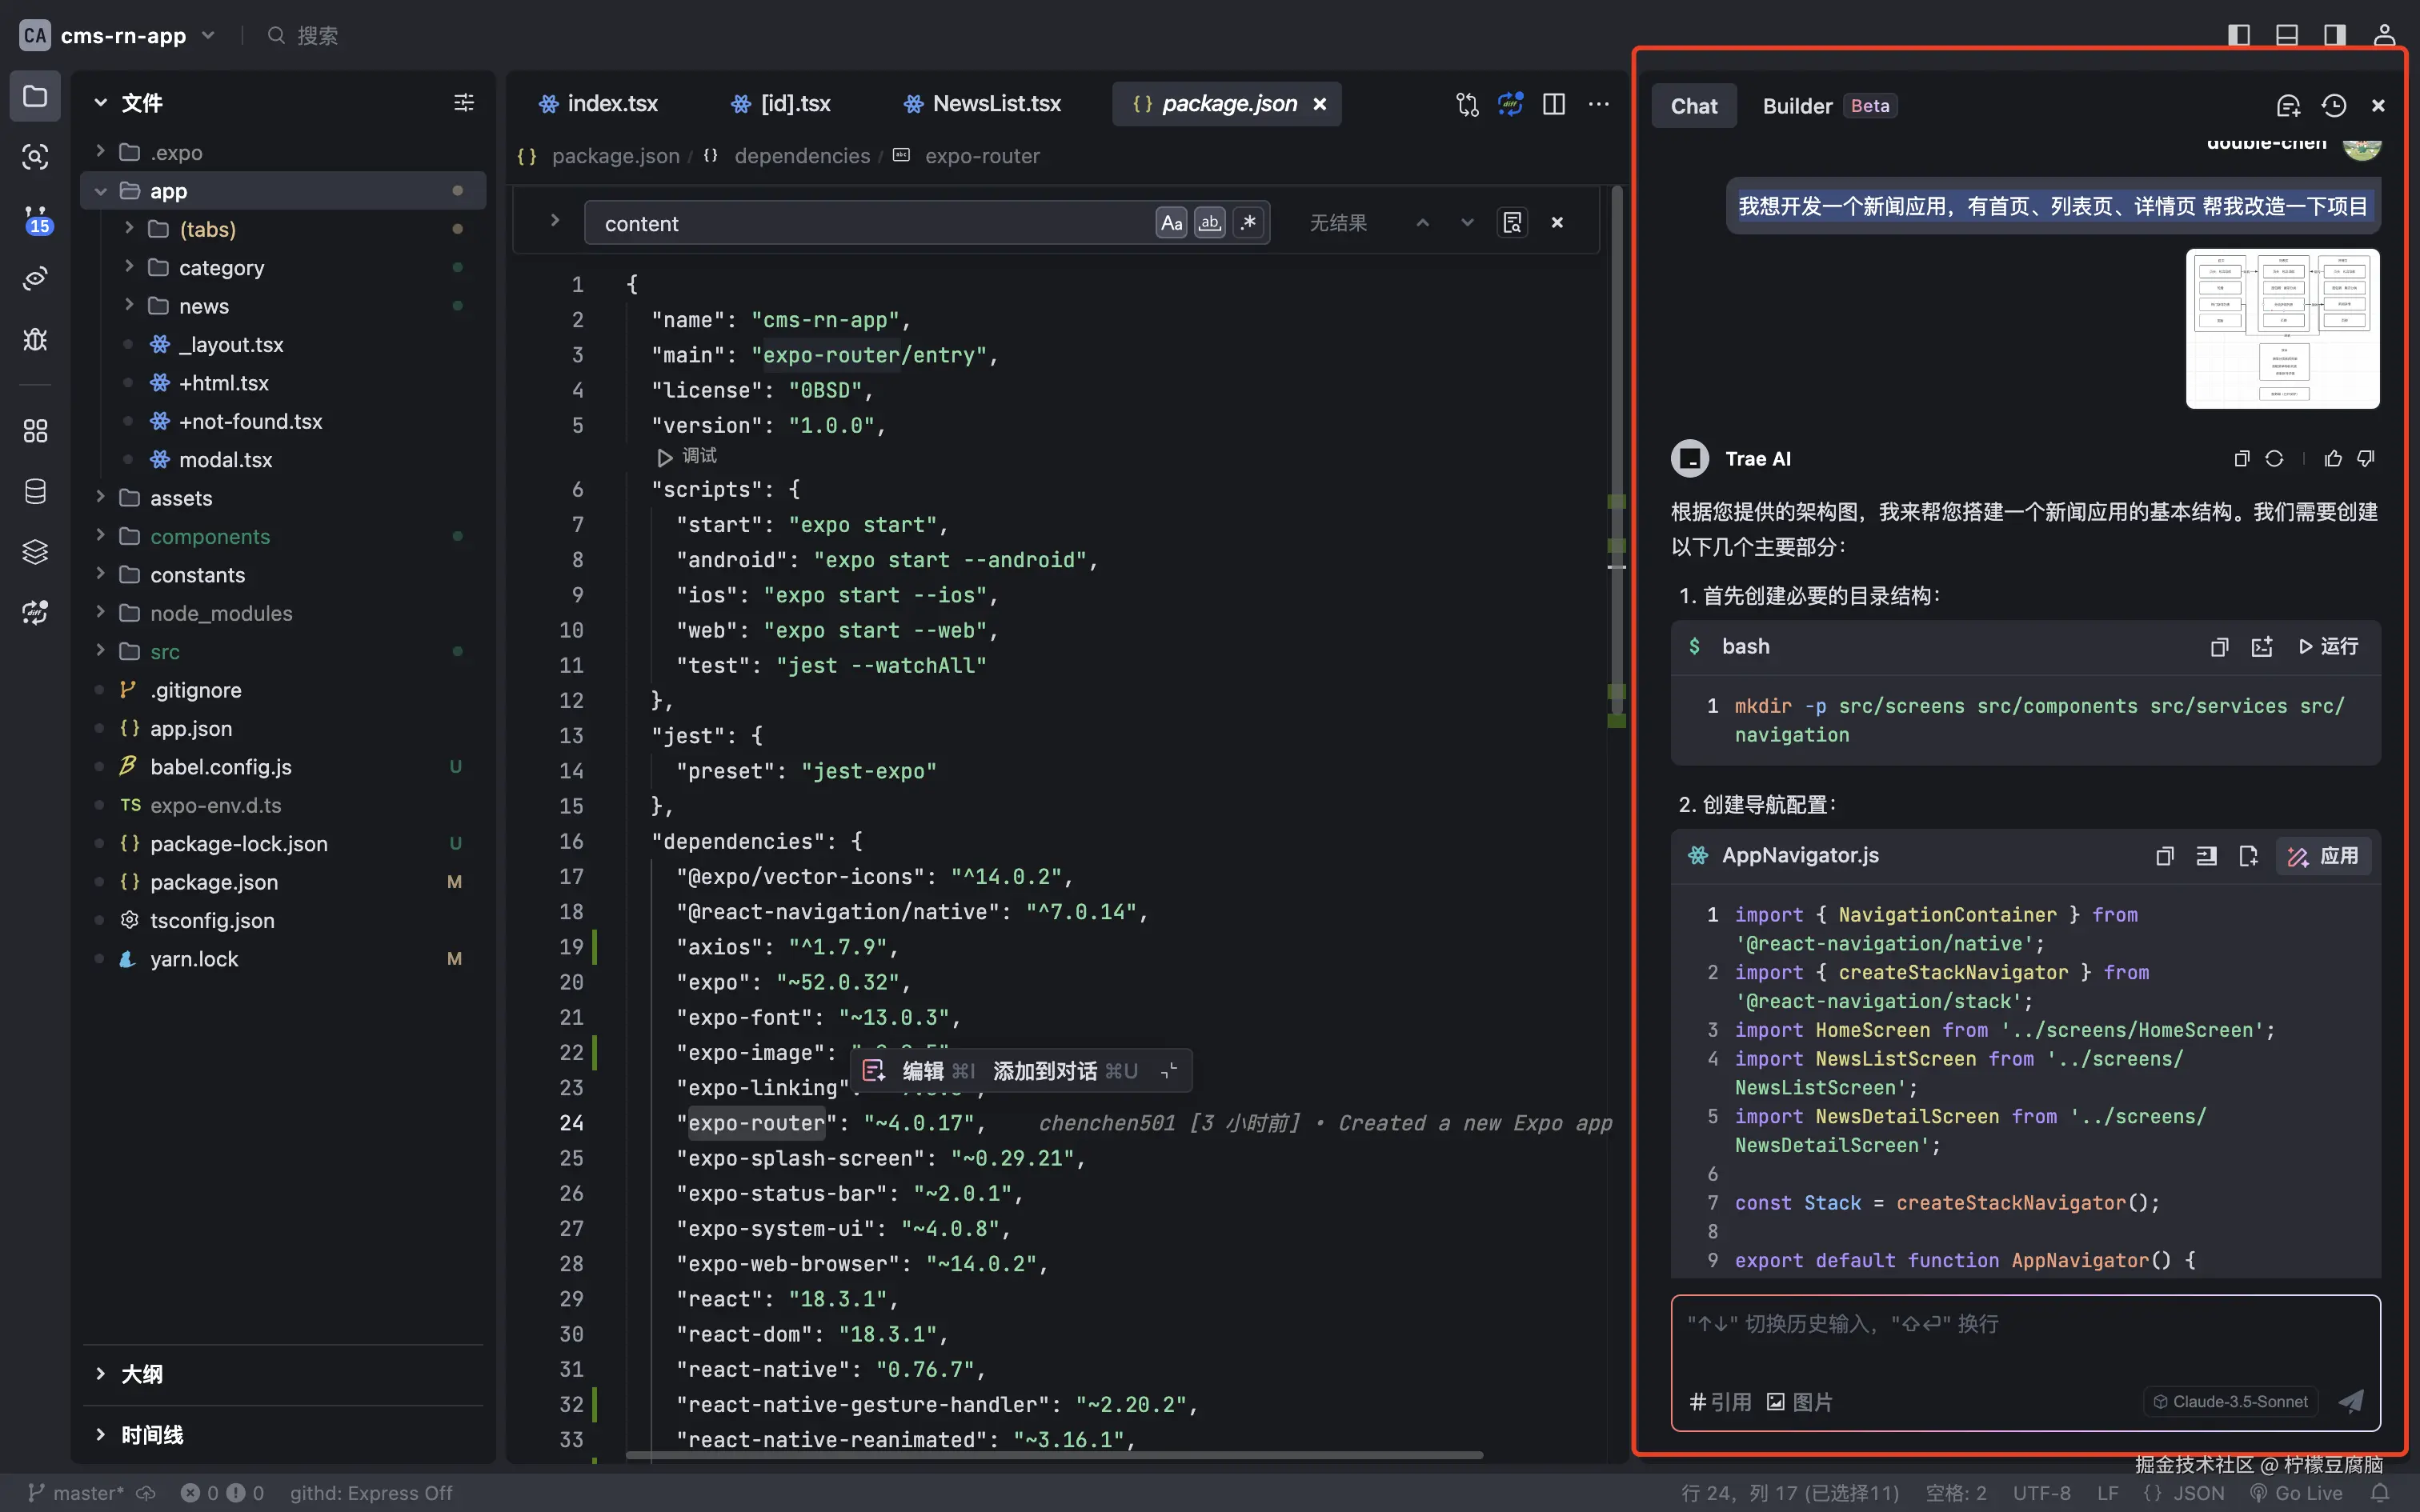Copy the bash code block

[2219, 647]
